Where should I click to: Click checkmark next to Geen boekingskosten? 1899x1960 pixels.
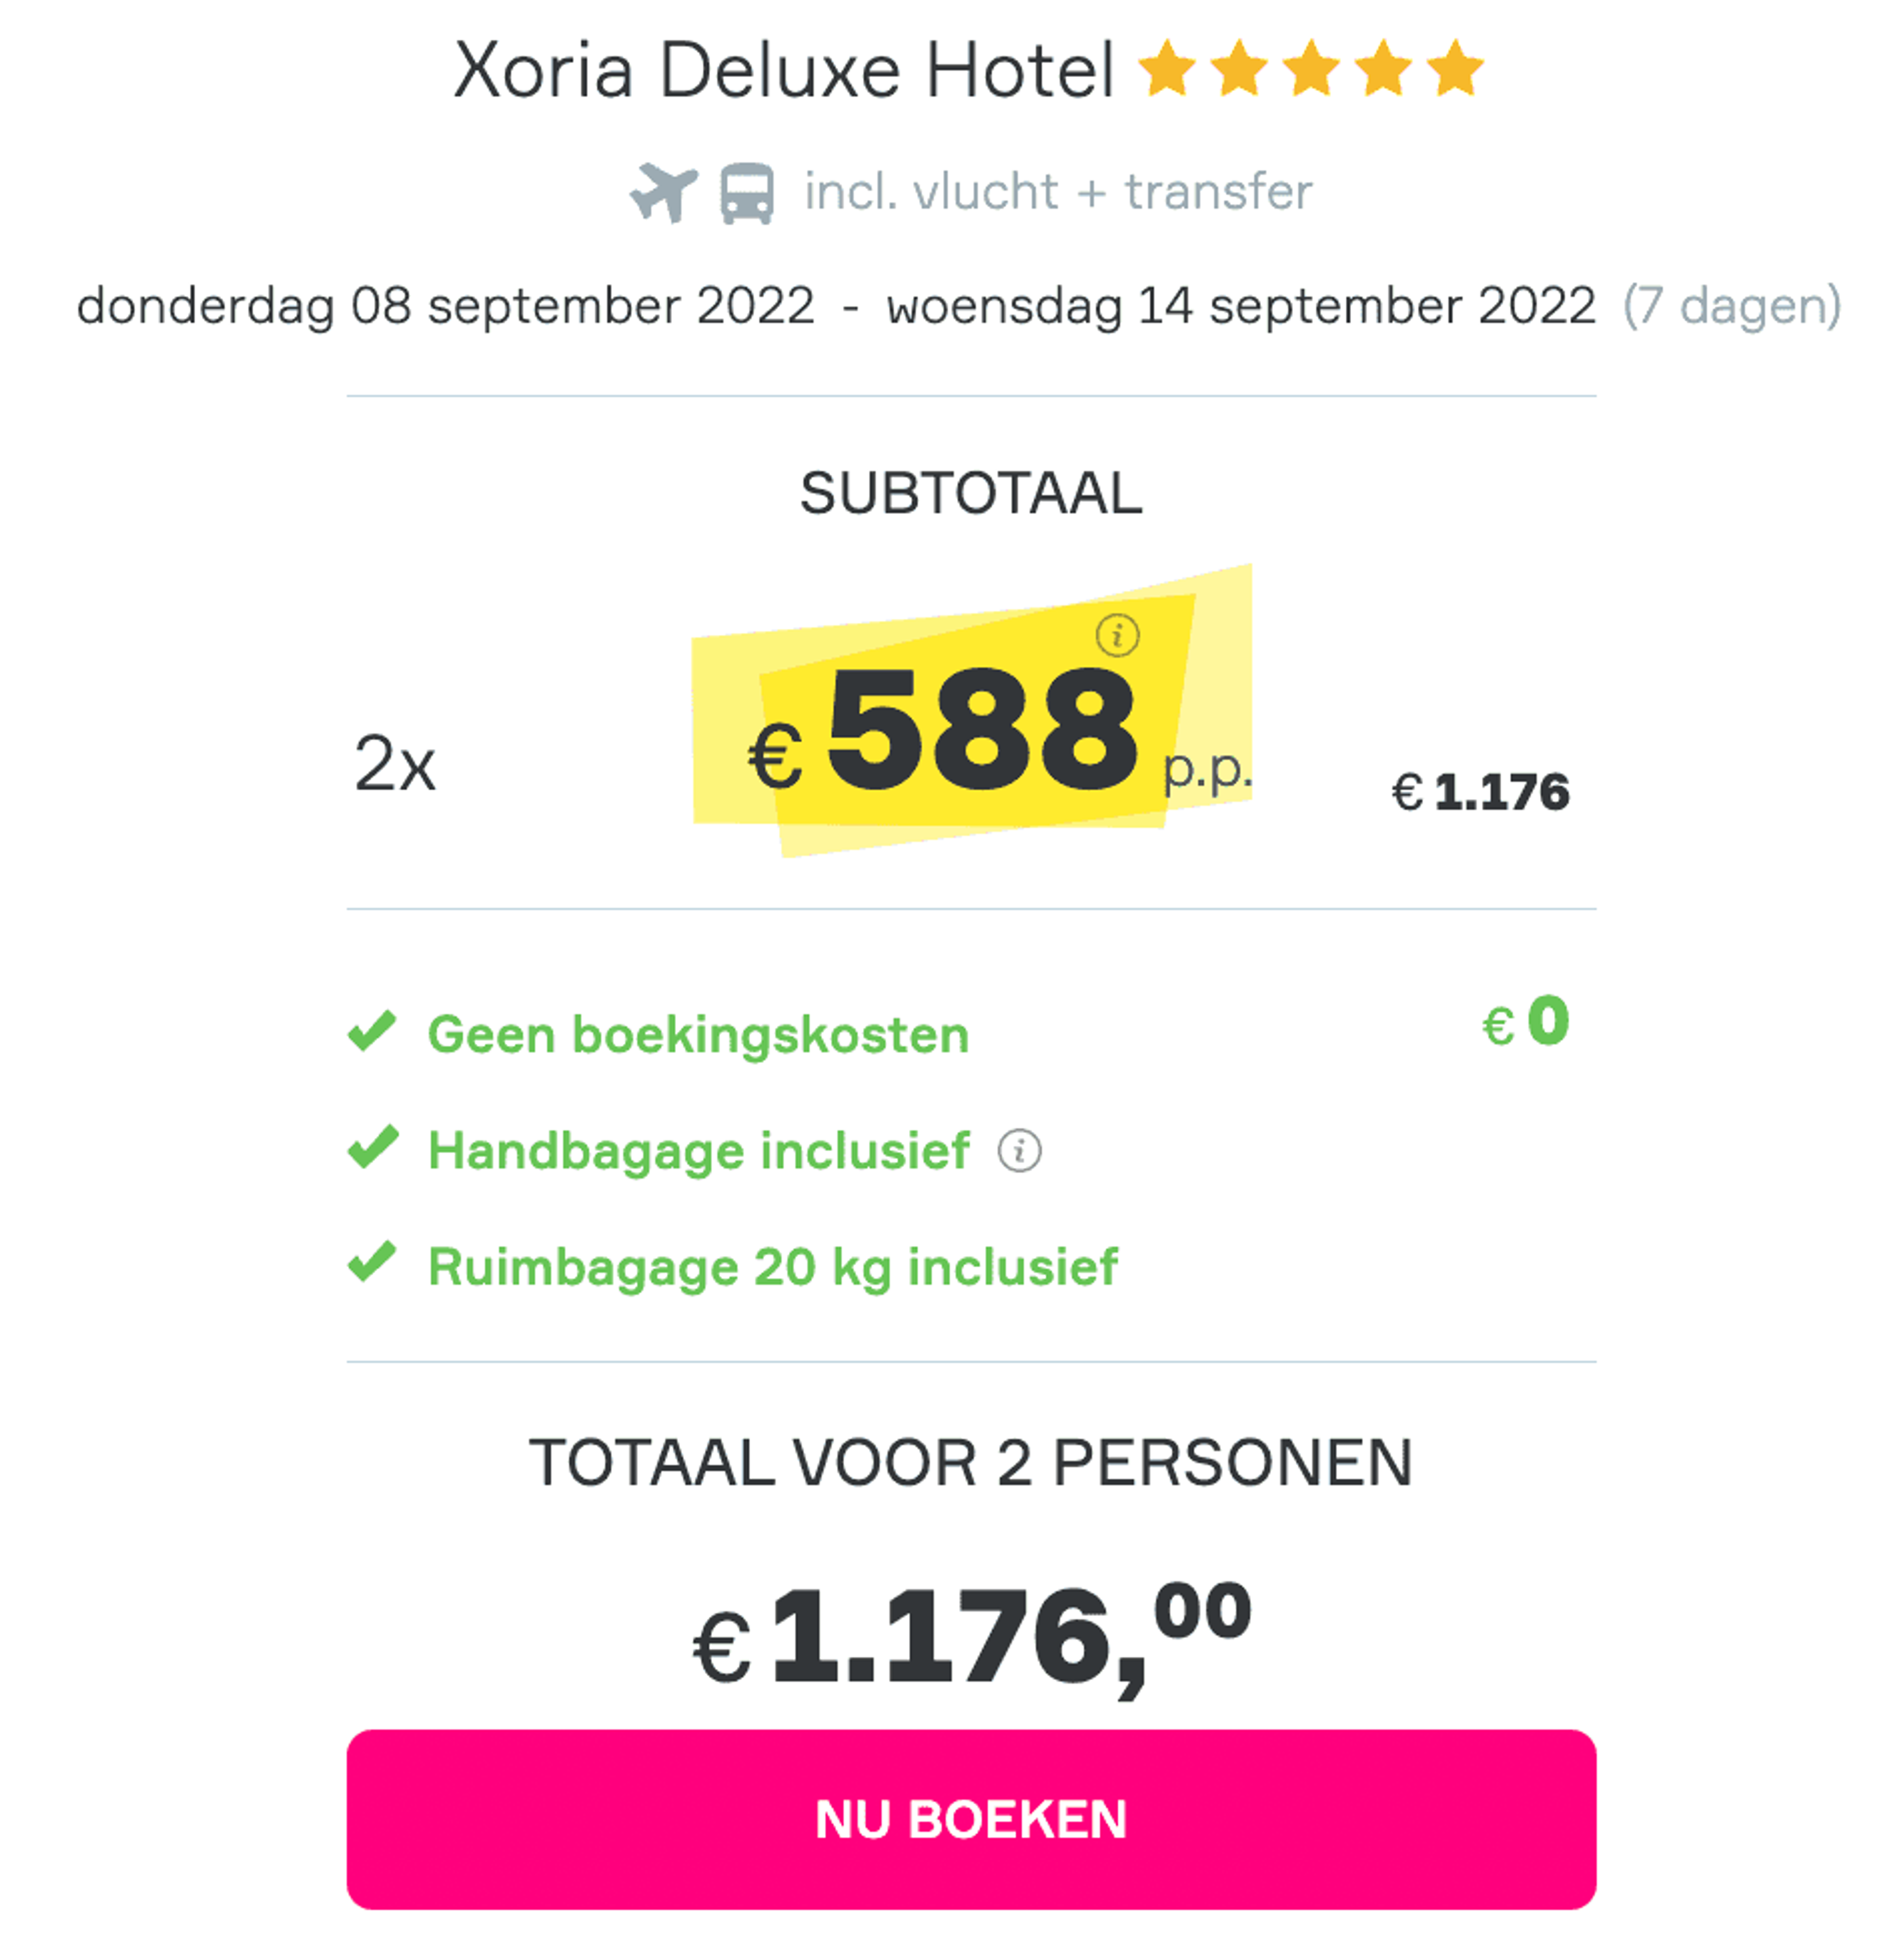[x=372, y=1031]
